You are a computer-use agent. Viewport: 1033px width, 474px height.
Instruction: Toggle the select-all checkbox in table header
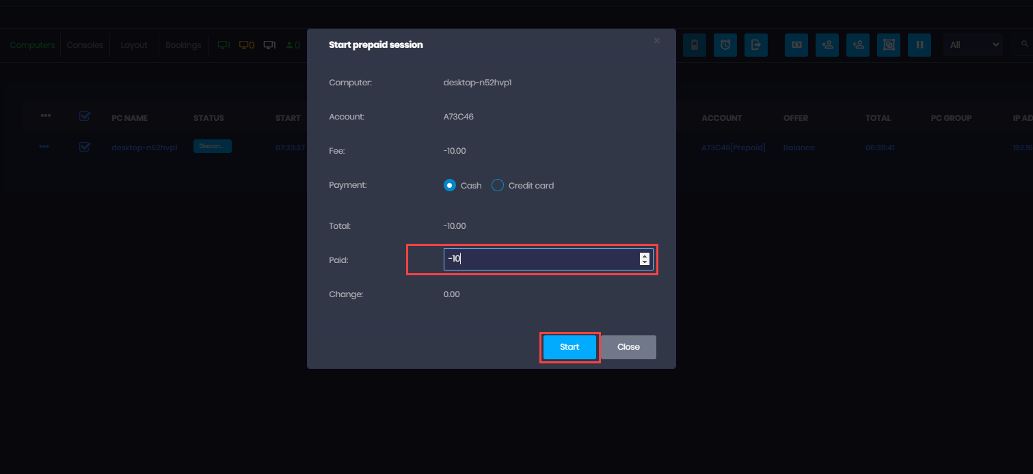coord(85,117)
